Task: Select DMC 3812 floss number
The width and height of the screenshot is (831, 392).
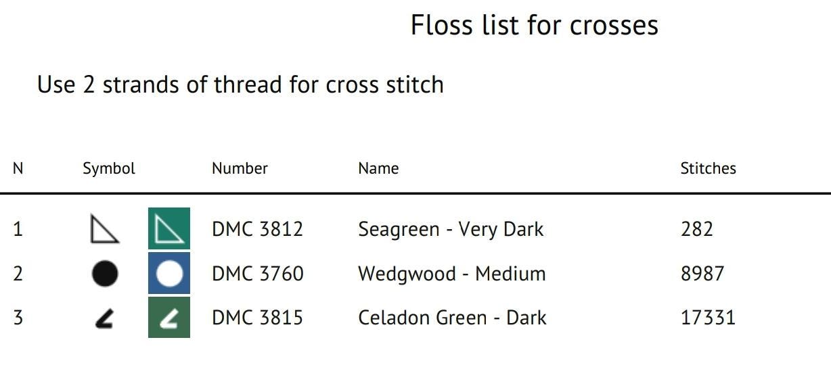Action: 257,229
